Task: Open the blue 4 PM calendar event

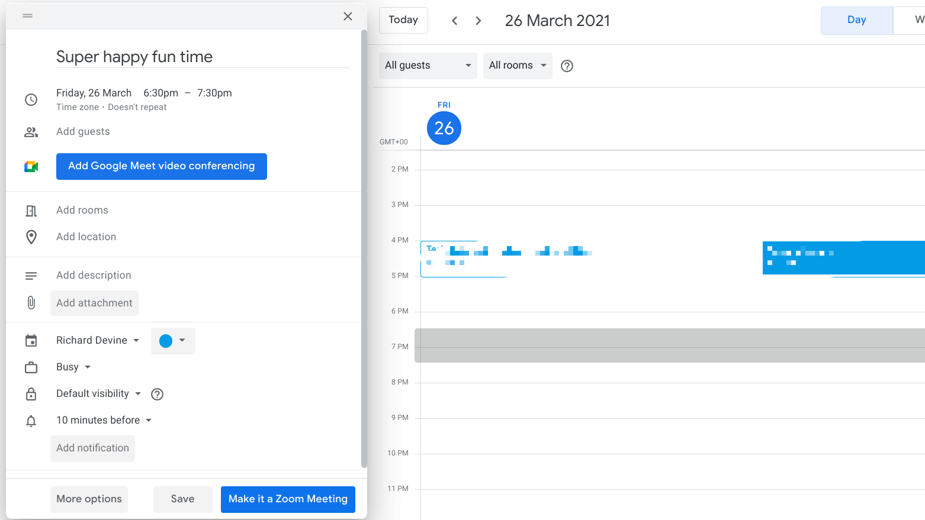Action: (843, 258)
